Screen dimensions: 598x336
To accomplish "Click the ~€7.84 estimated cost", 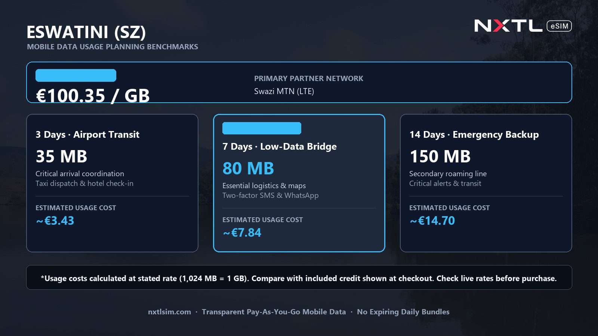I will [x=242, y=233].
